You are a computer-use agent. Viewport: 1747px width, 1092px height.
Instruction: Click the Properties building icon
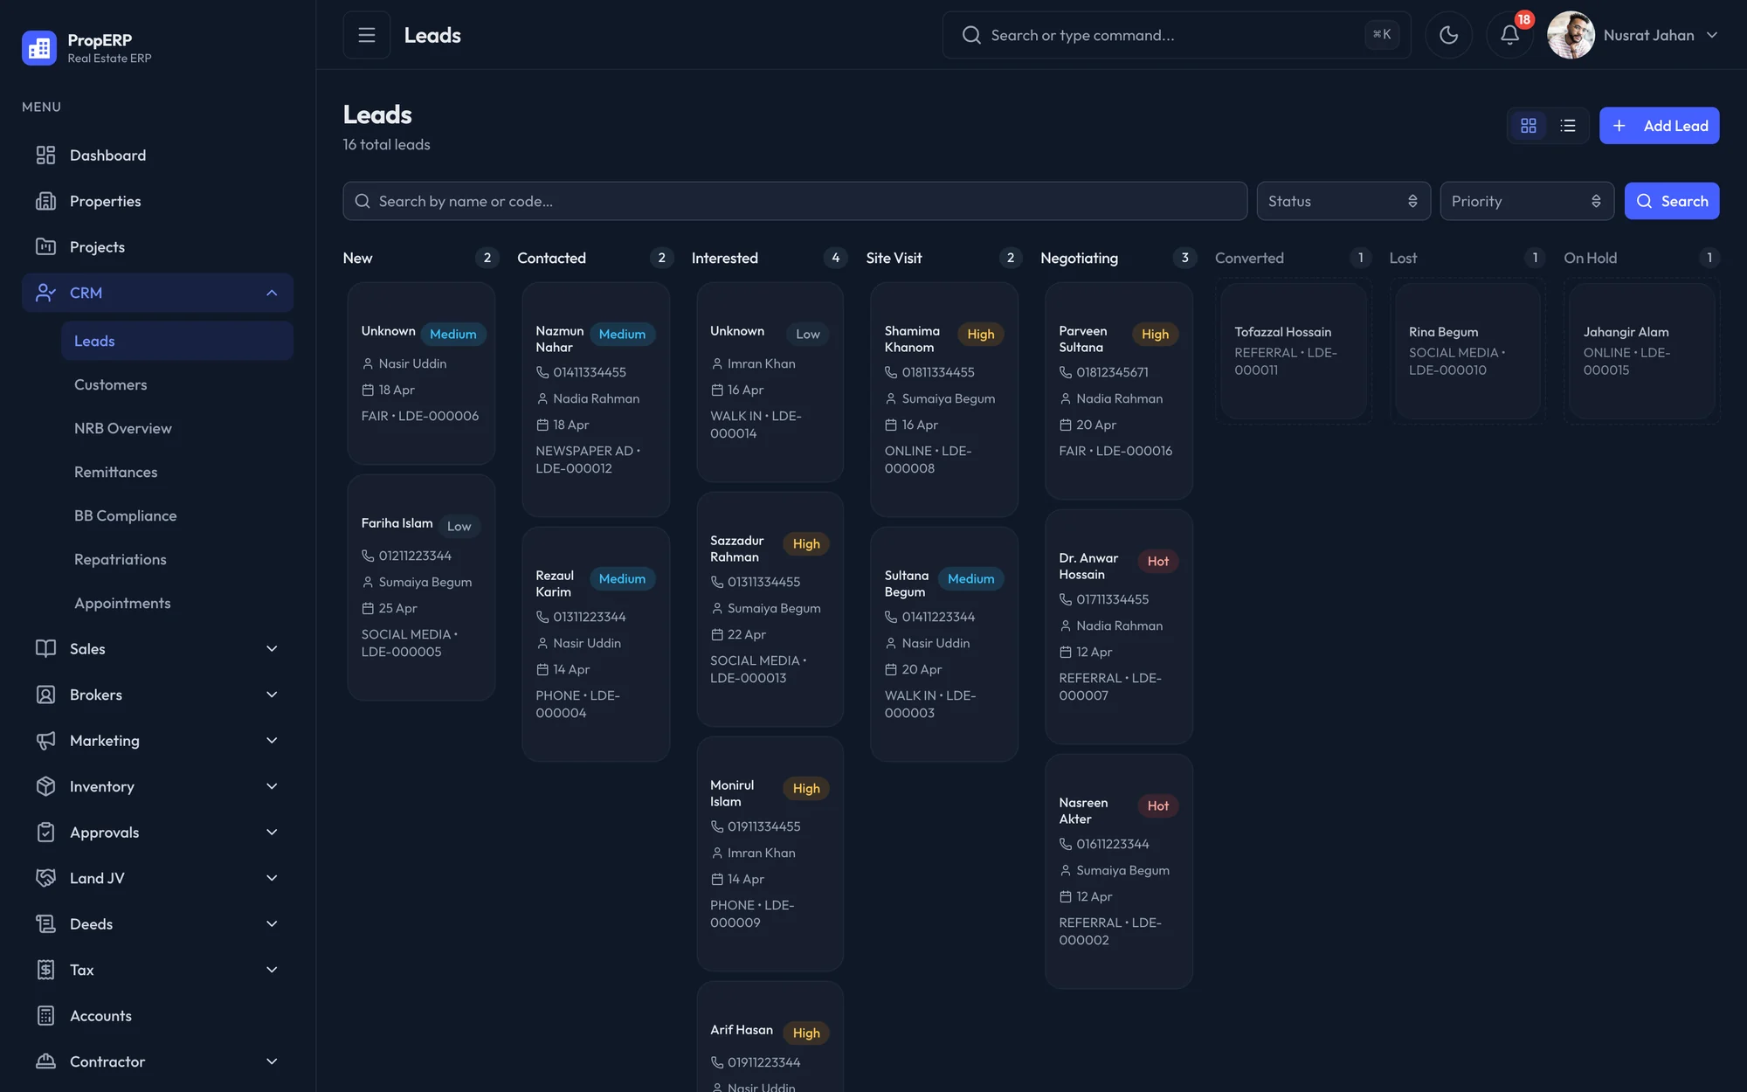pyautogui.click(x=45, y=201)
